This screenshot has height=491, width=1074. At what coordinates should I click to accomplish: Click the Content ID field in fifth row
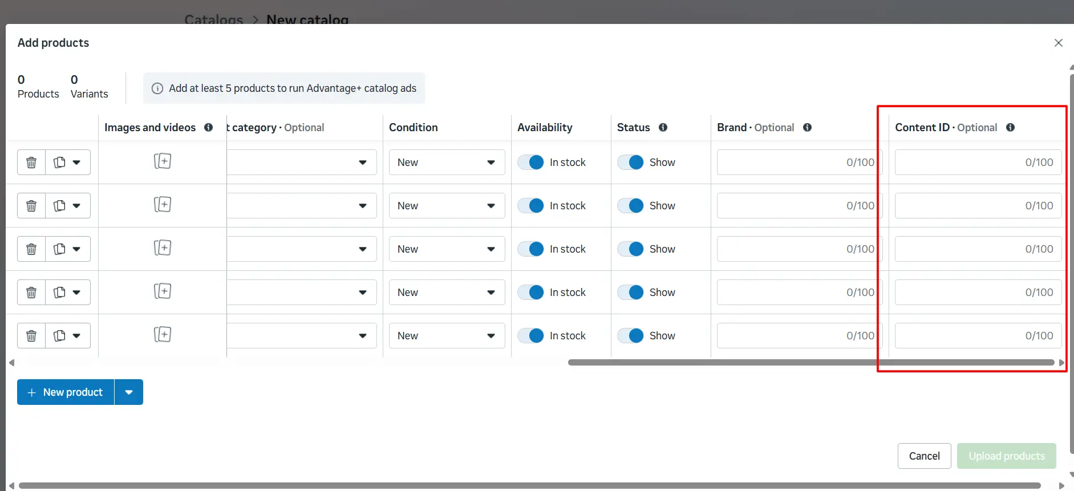[x=978, y=336]
